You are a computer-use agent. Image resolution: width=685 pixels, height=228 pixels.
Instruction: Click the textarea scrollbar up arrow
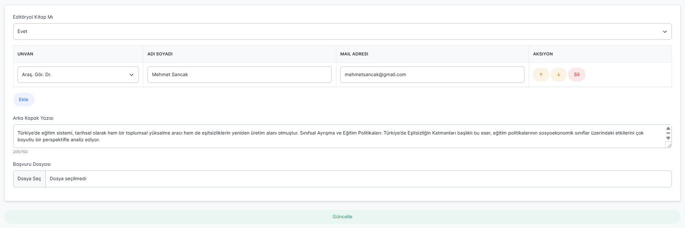668,129
